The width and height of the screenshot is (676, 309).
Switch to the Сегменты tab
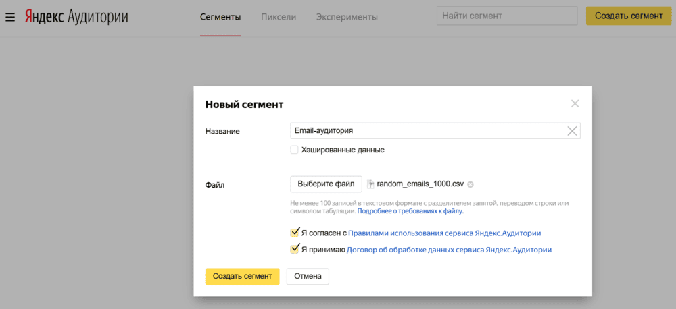[x=220, y=17]
